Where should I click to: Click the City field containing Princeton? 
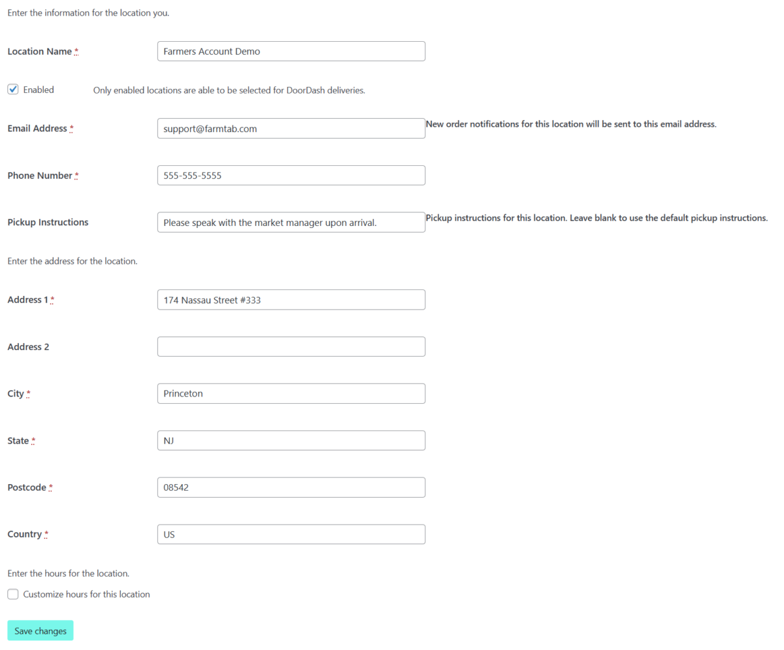coord(291,394)
